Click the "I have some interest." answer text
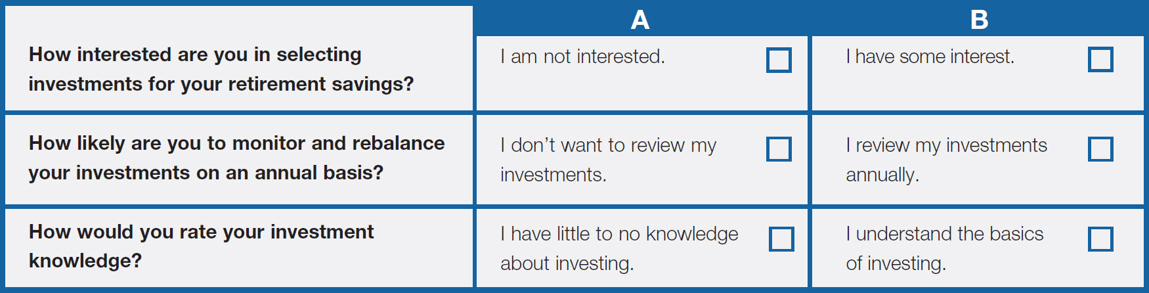The width and height of the screenshot is (1149, 293). [x=930, y=56]
